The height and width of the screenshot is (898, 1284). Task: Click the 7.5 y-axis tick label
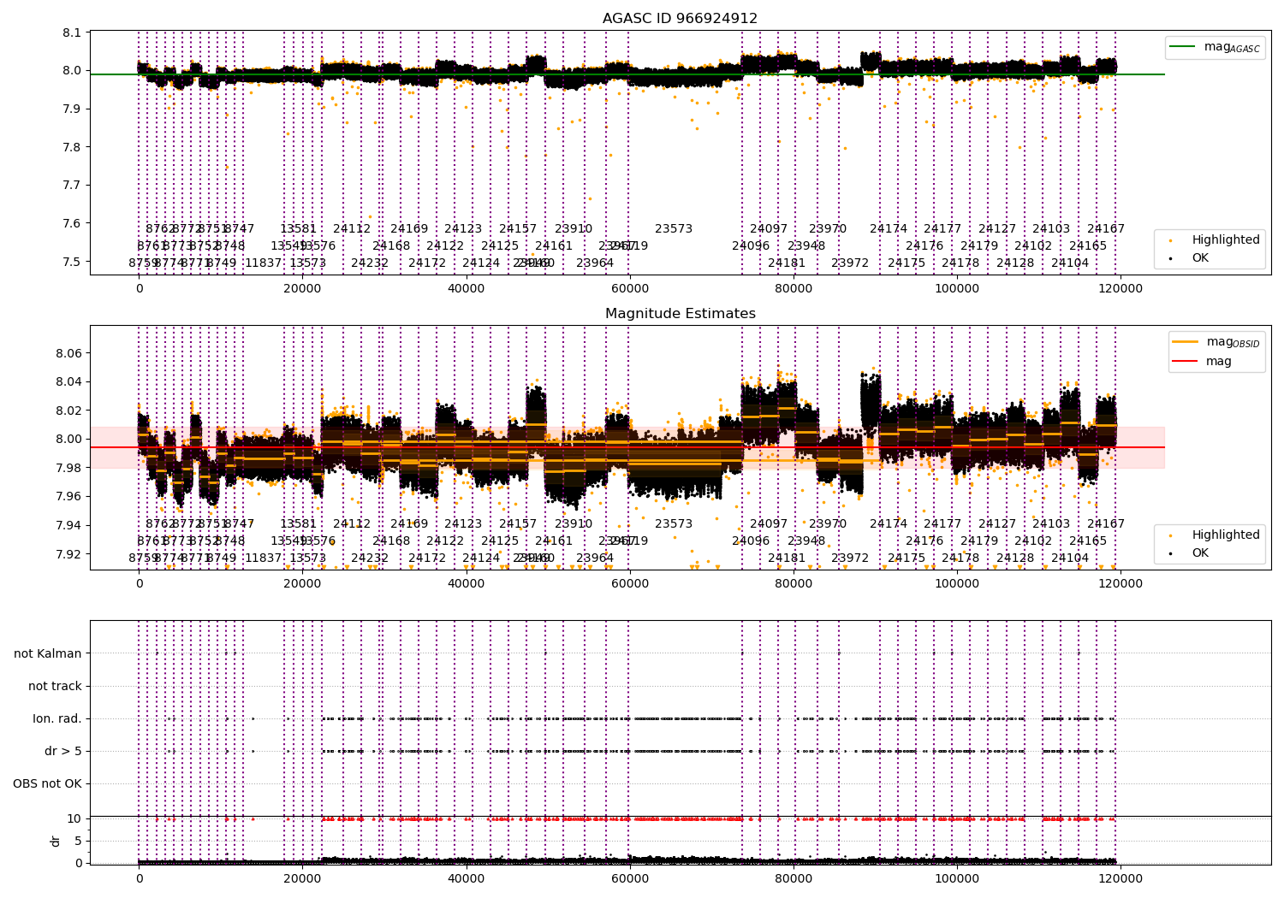73,262
